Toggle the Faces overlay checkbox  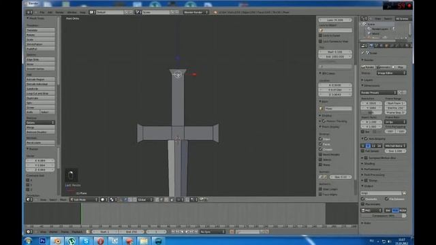tap(320, 144)
